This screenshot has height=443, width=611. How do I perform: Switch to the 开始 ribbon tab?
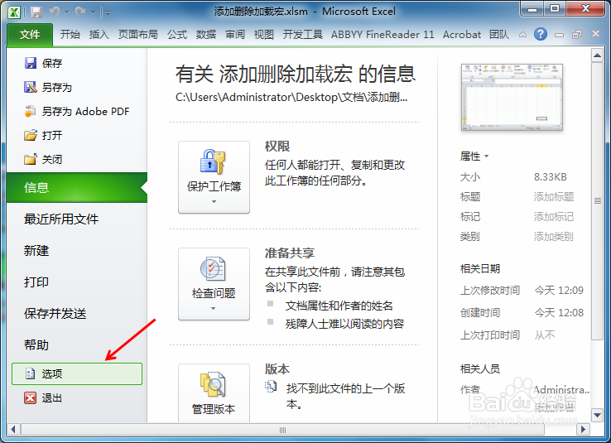(x=70, y=35)
